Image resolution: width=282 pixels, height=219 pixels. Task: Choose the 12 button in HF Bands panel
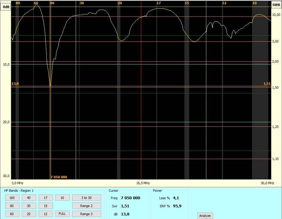pos(46,214)
